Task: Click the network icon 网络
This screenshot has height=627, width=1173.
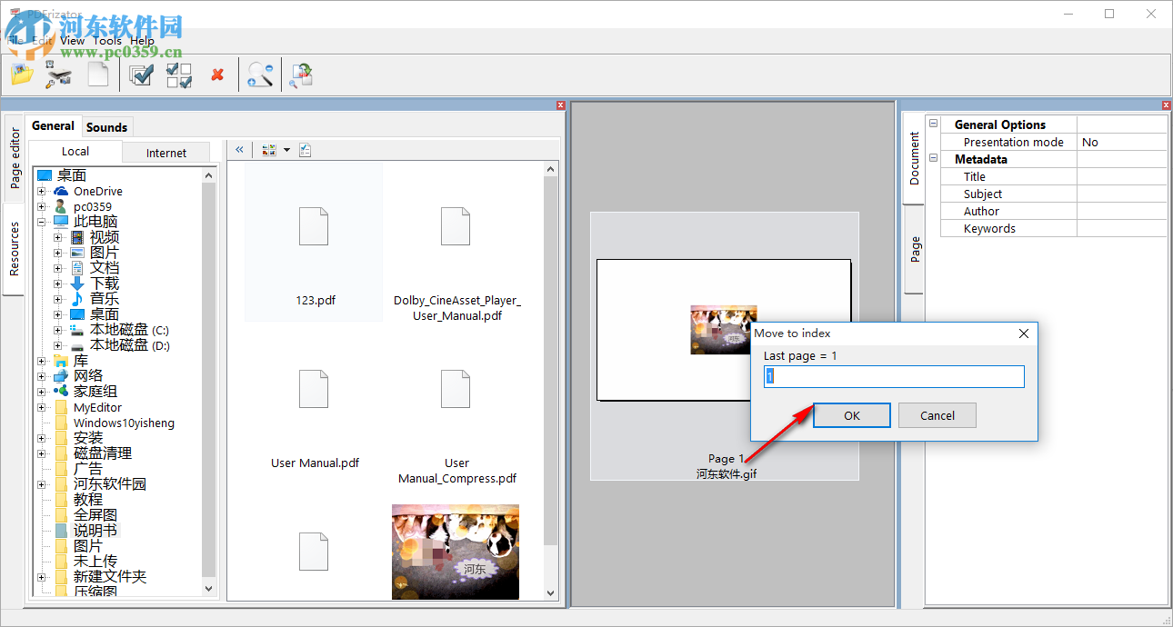Action: pos(61,375)
